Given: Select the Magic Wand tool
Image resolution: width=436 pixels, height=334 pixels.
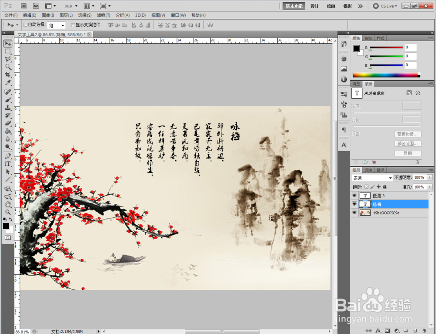Looking at the screenshot, I should [x=8, y=67].
